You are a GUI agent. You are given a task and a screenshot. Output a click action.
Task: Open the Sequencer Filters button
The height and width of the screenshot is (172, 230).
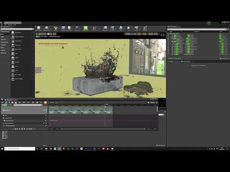(x=11, y=105)
